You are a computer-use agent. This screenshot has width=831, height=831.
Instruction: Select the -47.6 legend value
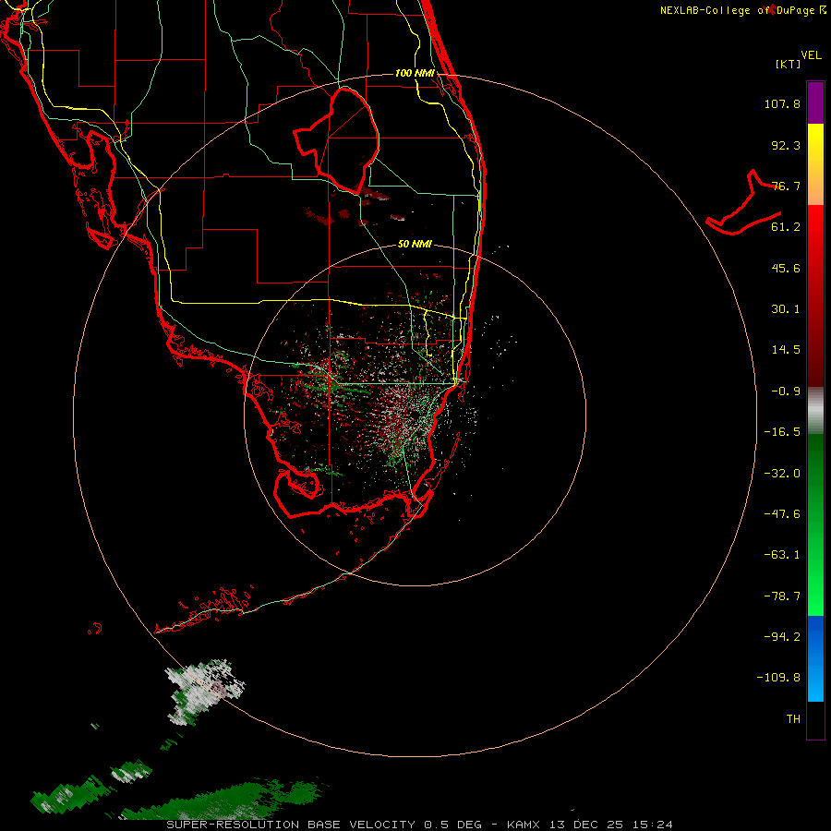782,514
